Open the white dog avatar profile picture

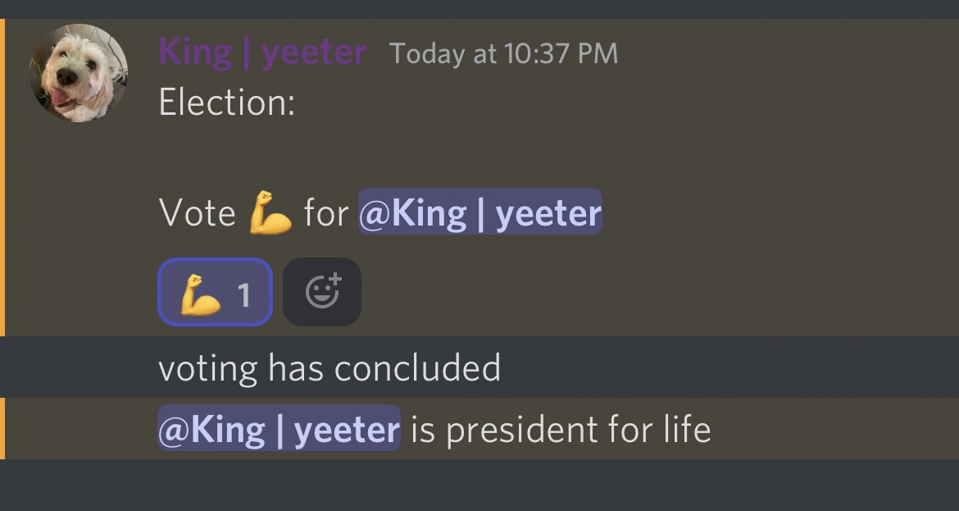click(79, 73)
